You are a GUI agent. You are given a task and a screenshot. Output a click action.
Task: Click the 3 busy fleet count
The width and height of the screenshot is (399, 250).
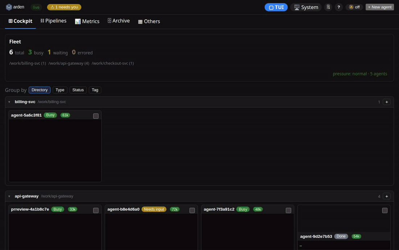pos(36,52)
